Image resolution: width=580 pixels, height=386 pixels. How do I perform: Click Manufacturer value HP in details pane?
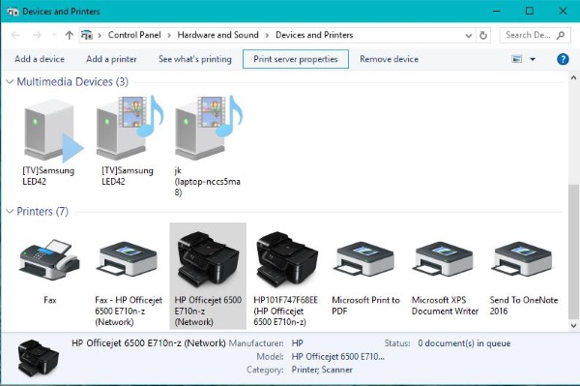(x=297, y=343)
